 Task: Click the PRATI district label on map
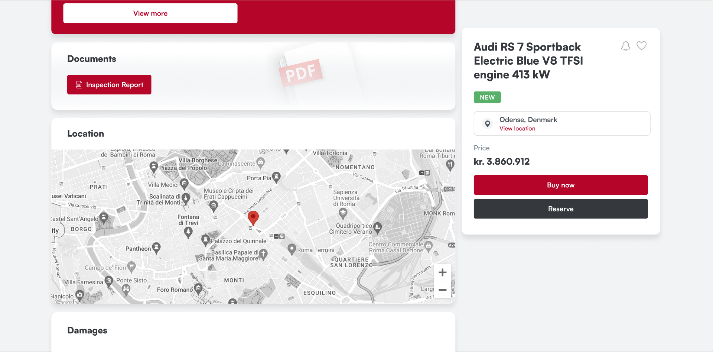(x=99, y=187)
